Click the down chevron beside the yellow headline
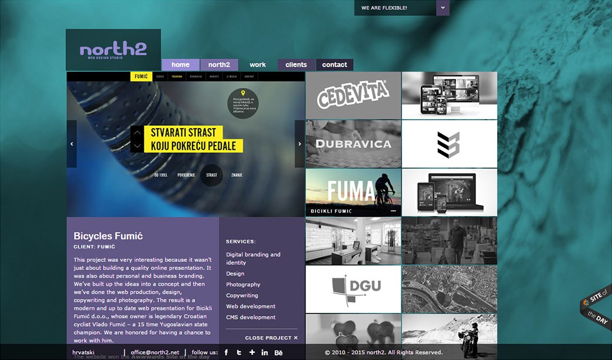The width and height of the screenshot is (612, 360). click(138, 146)
